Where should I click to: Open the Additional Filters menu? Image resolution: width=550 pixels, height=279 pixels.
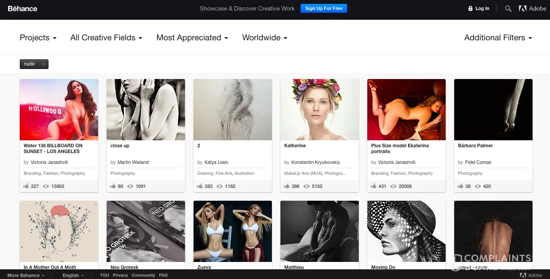[498, 38]
